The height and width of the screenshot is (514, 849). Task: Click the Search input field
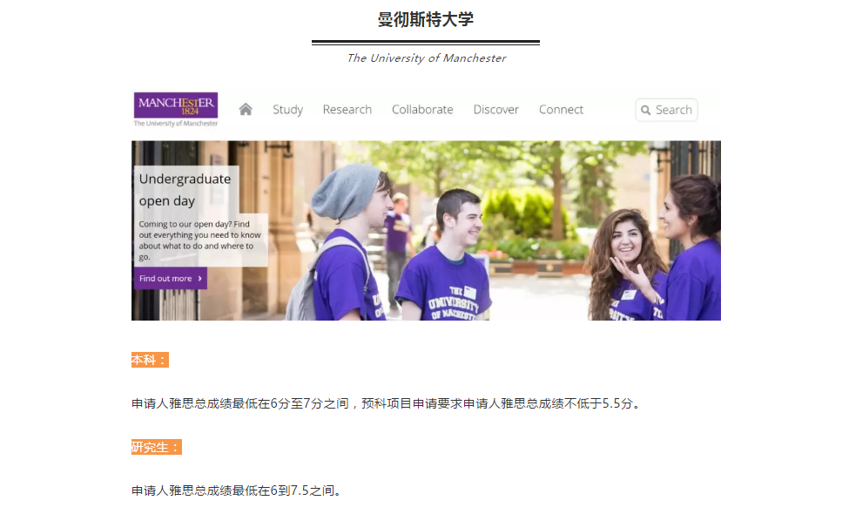[666, 110]
